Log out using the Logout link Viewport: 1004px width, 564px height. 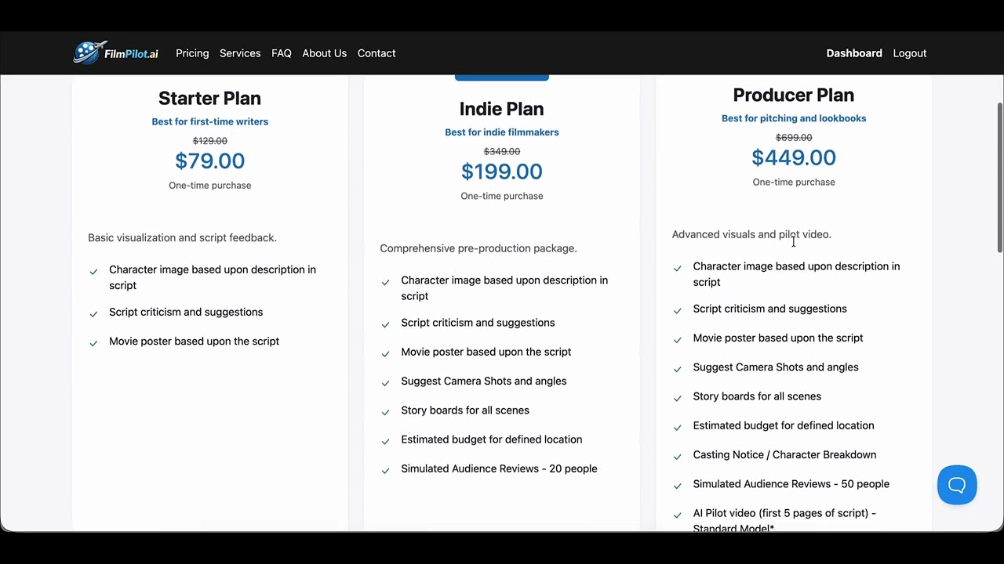point(910,53)
